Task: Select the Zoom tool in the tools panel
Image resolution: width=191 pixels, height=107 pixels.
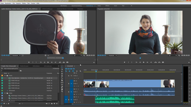Action: click(62, 91)
